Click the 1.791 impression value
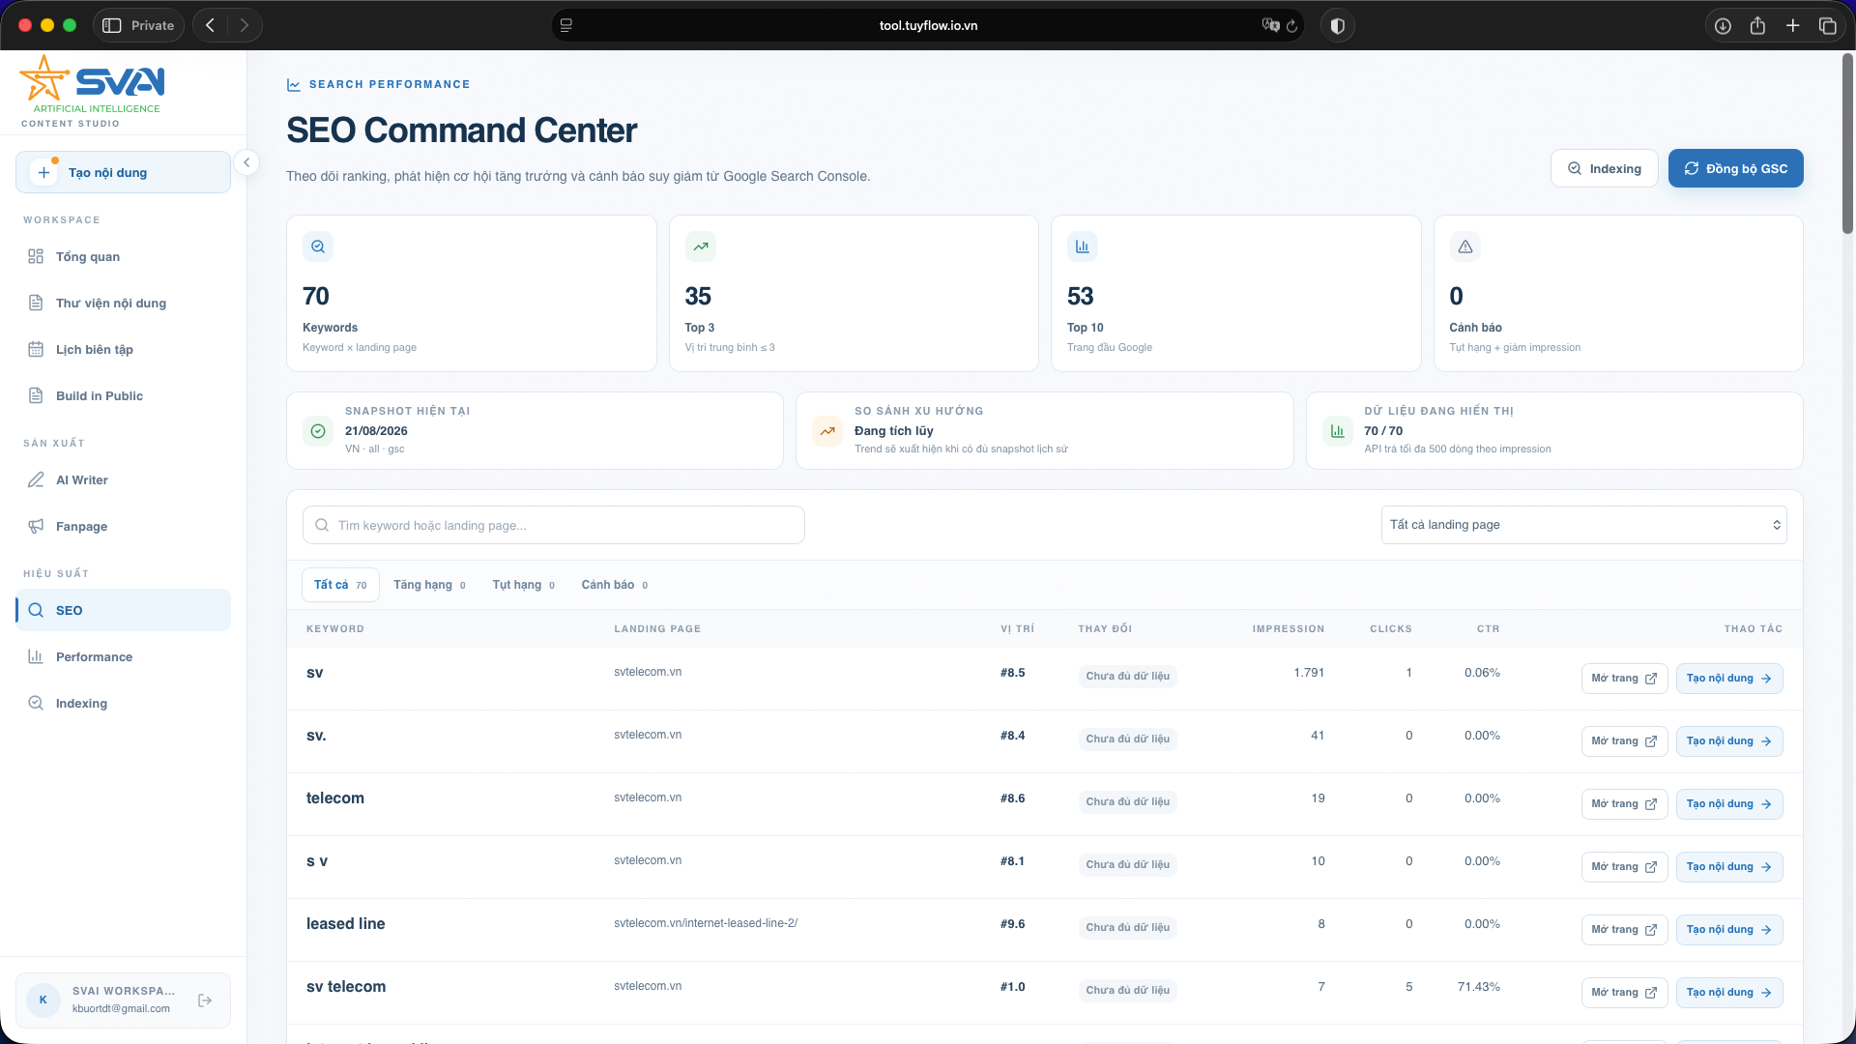Viewport: 1856px width, 1044px height. click(1309, 673)
